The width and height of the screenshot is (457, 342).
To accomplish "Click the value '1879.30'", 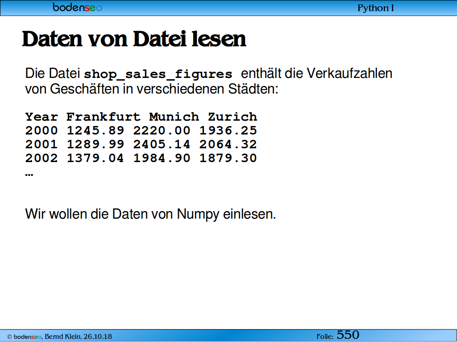I will coord(228,158).
